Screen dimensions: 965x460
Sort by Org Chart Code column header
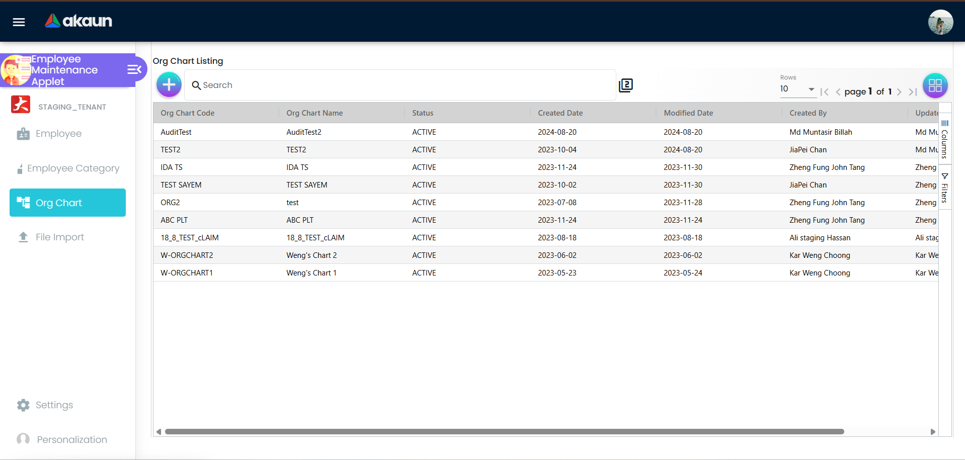(x=188, y=113)
